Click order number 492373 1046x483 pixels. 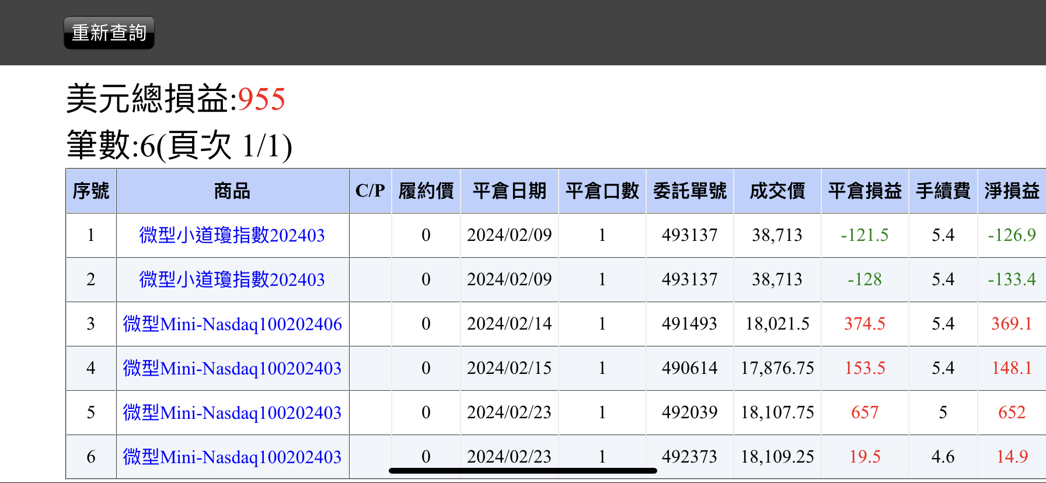point(689,457)
